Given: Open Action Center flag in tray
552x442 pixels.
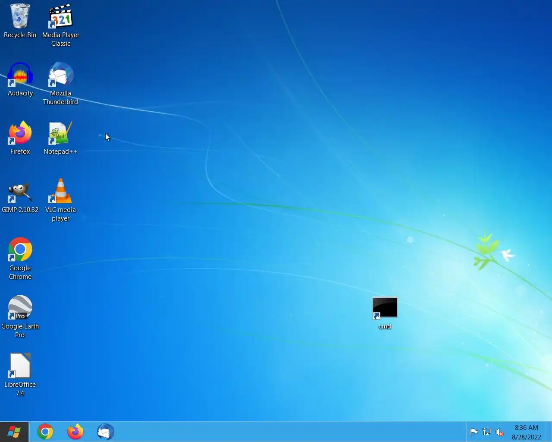Looking at the screenshot, I should 474,432.
